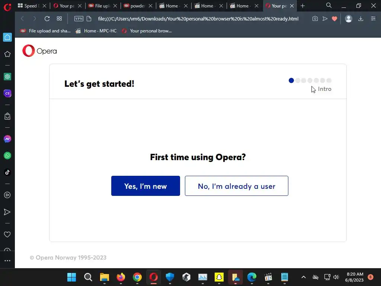Open the Home icon in Opera sidebar

tap(7, 37)
